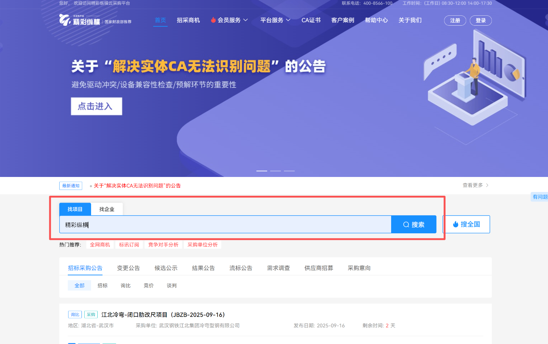The image size is (548, 344).
Task: Go to CA证书 page
Action: pyautogui.click(x=311, y=20)
